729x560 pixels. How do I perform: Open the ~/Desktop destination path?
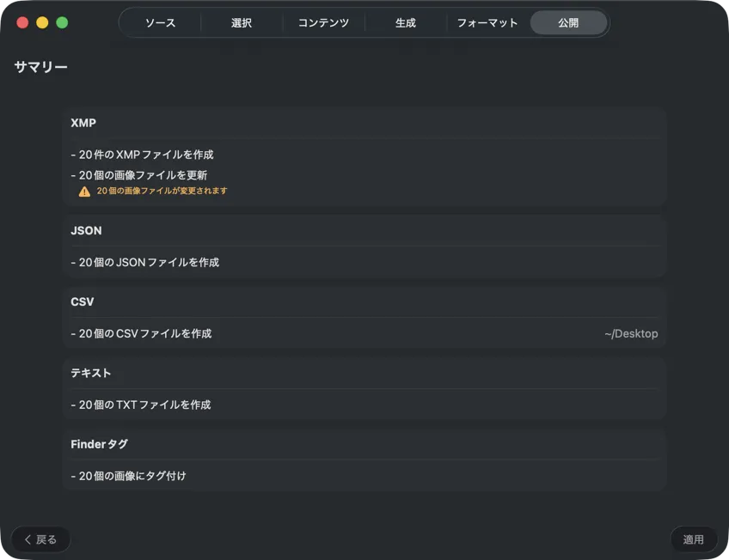(x=632, y=333)
